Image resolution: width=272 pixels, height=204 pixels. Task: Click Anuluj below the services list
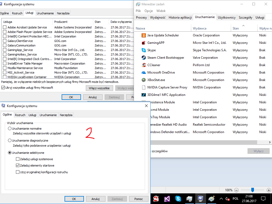click(x=93, y=97)
